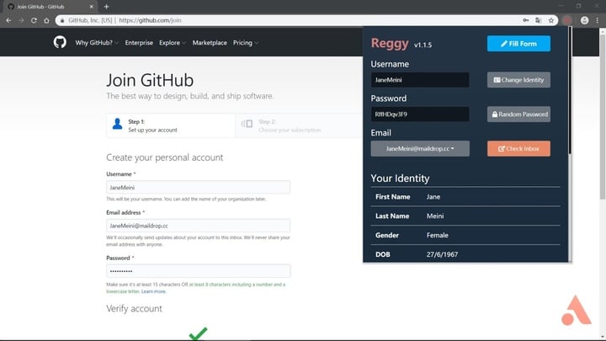Expand the Explore navigation dropdown
606x341 pixels.
(172, 43)
